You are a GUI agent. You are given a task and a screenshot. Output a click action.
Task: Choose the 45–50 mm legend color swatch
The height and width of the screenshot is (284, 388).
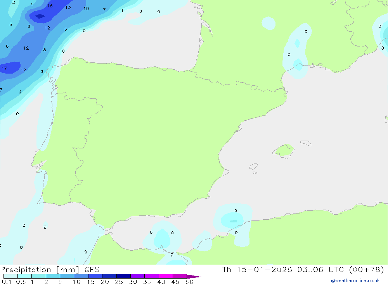[180, 276]
